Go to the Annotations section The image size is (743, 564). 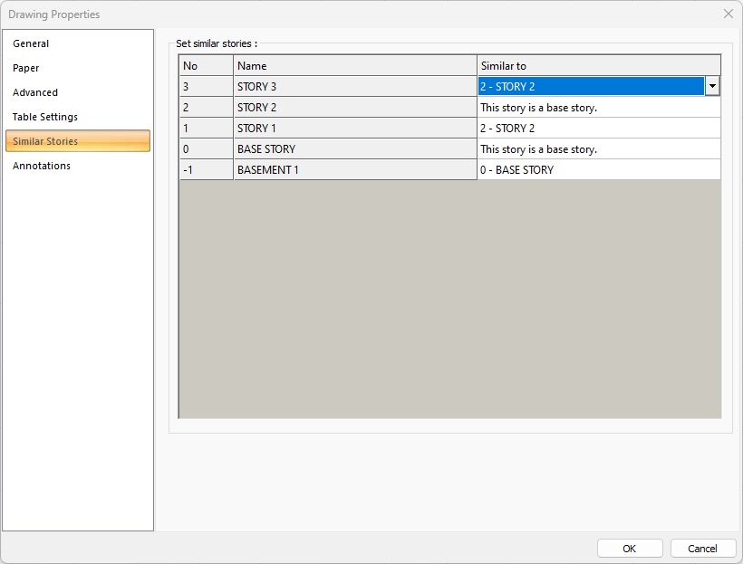point(42,166)
